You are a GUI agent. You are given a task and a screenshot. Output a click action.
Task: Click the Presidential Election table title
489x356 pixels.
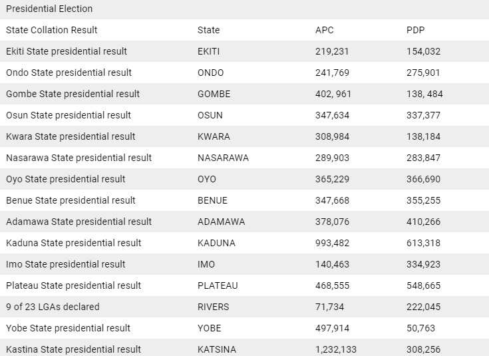49,9
